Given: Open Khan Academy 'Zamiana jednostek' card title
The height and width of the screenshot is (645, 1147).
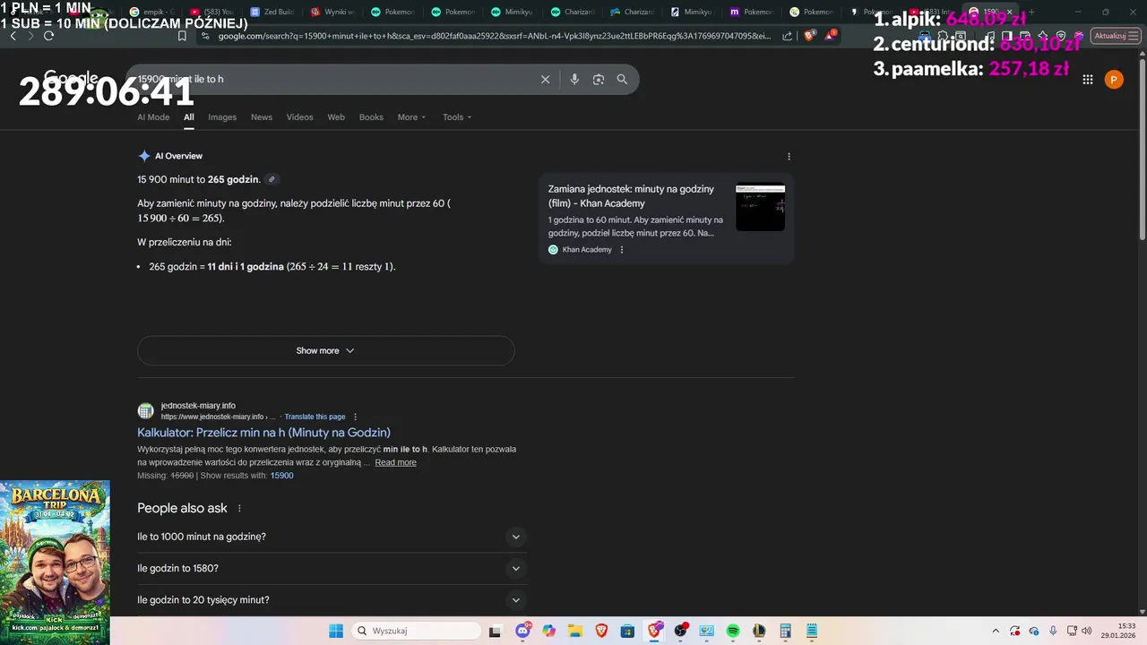Looking at the screenshot, I should [x=631, y=196].
